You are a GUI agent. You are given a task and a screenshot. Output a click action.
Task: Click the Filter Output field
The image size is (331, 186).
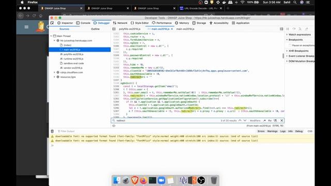[x=156, y=131]
